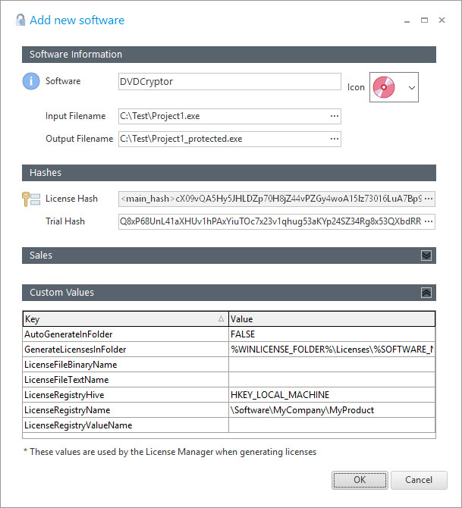Click the blue info icon beside Software
This screenshot has width=462, height=508.
31,81
